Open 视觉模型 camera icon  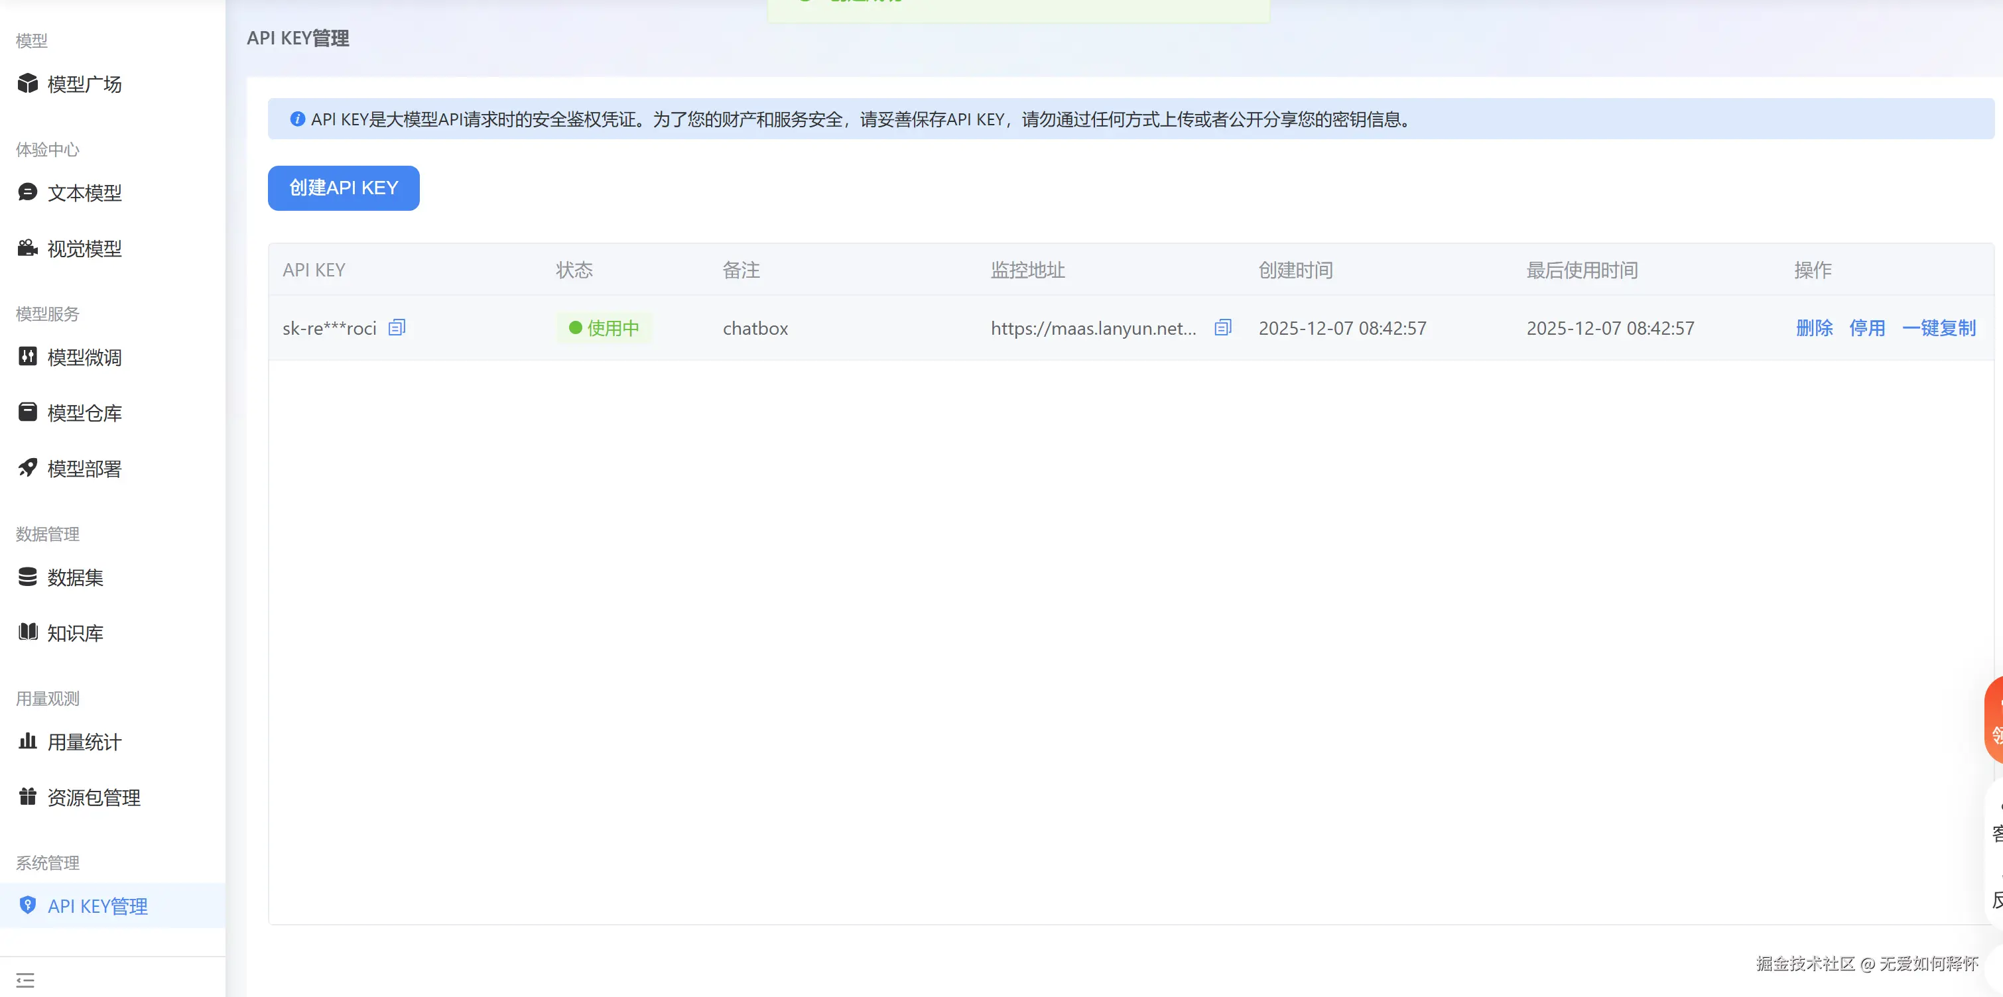point(28,248)
